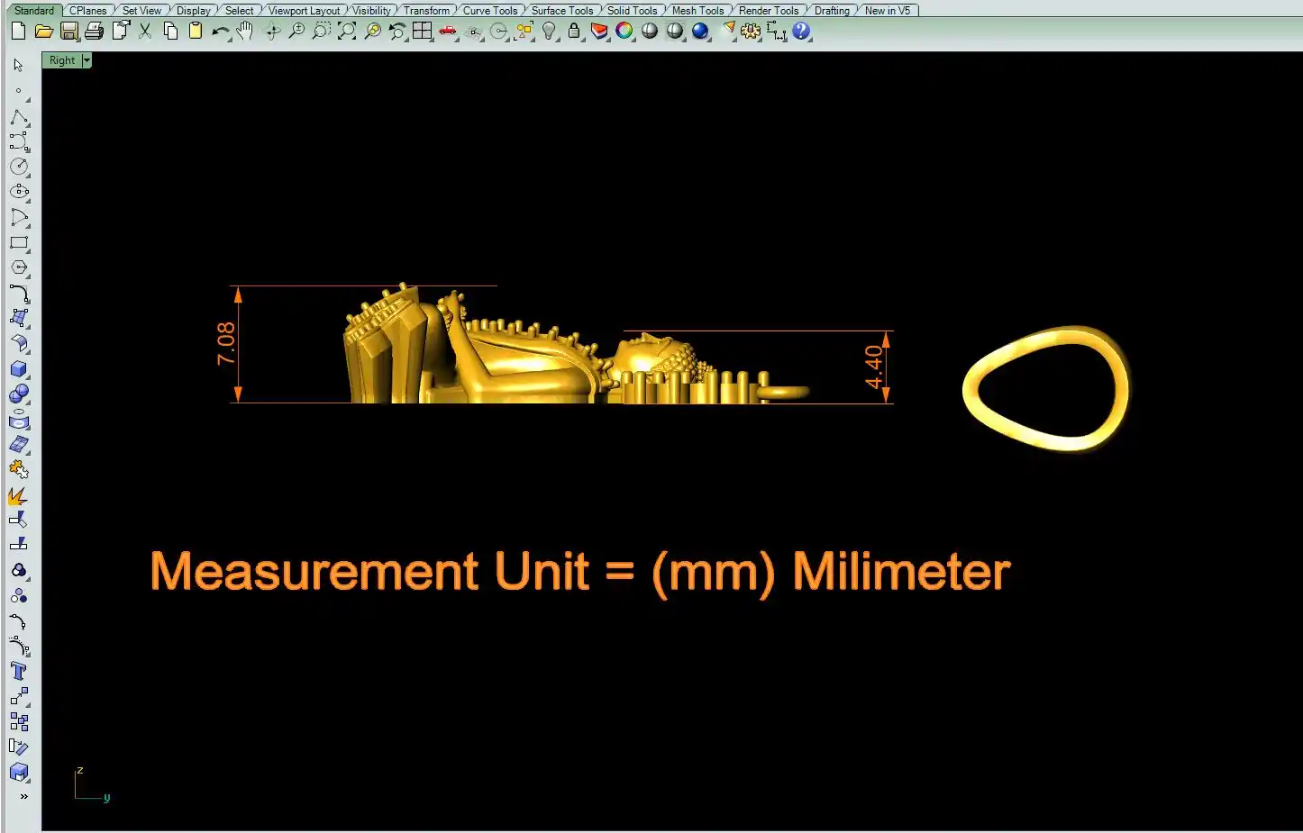Click the Rectangle tool
1303x833 pixels.
pyautogui.click(x=18, y=243)
